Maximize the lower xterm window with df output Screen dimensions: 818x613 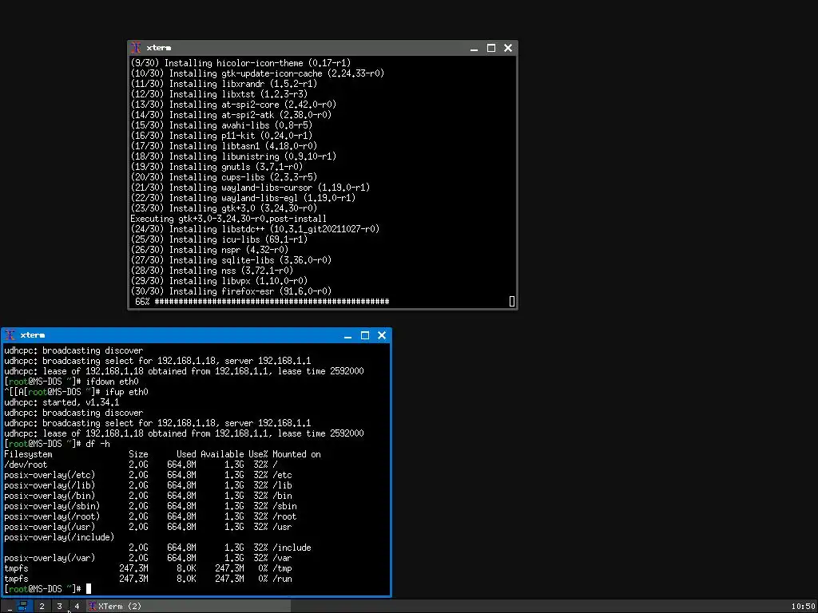364,335
